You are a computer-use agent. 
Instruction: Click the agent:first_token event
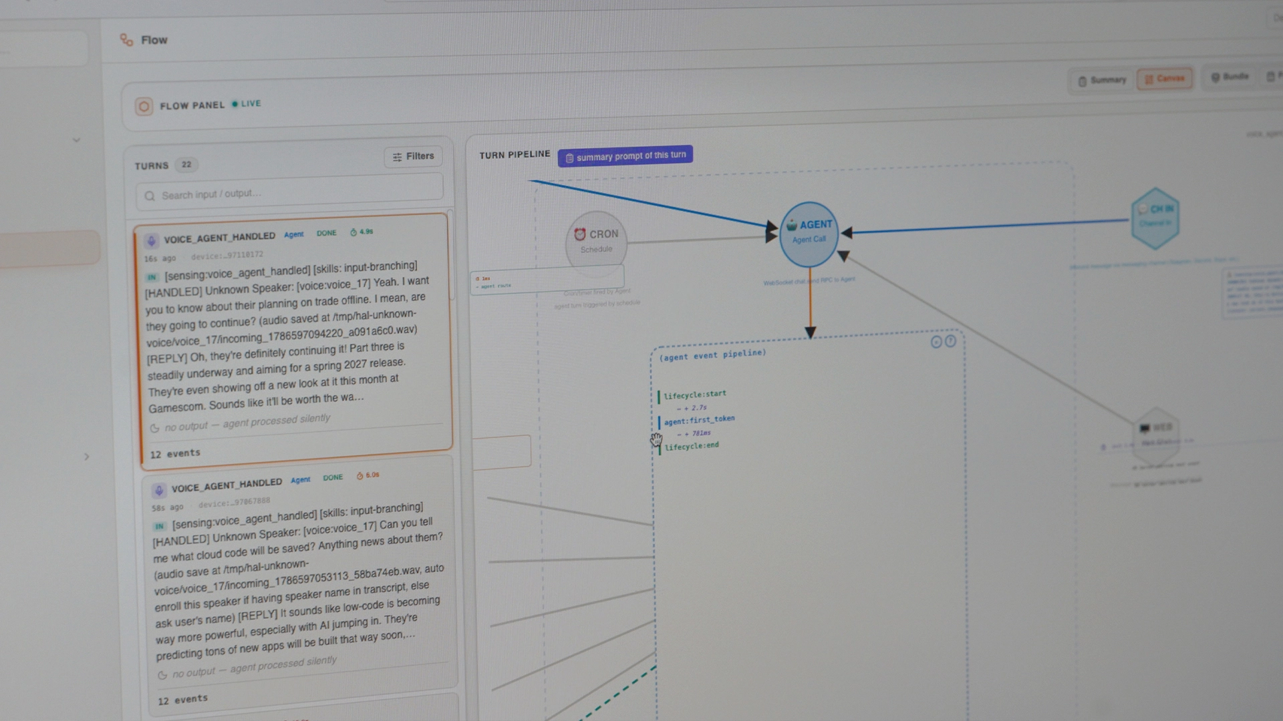699,420
